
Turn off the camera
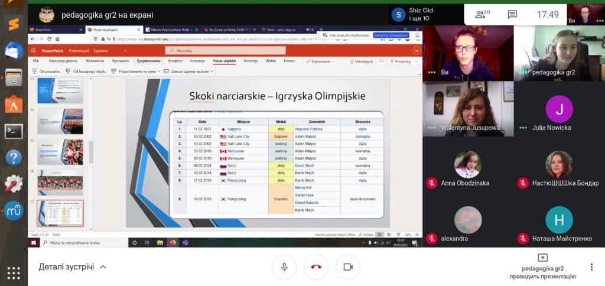[348, 267]
